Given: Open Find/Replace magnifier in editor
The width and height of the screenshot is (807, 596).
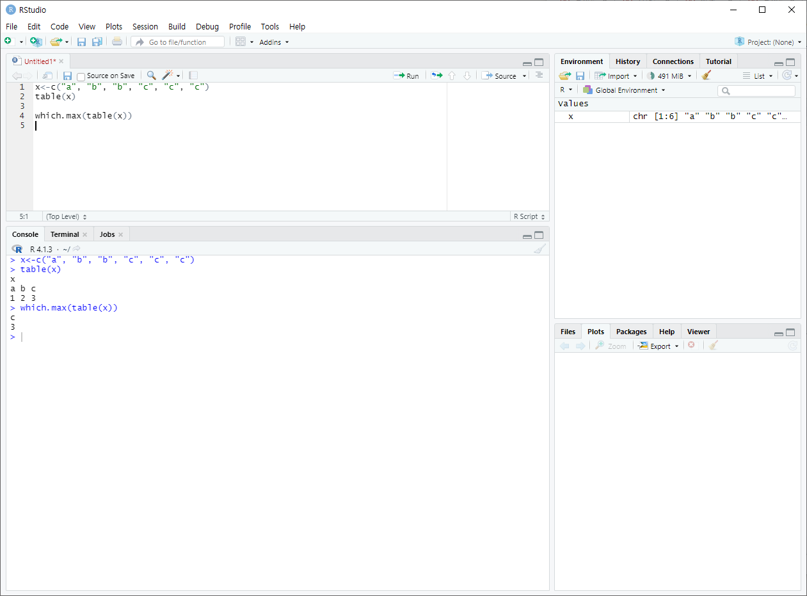Looking at the screenshot, I should point(151,76).
